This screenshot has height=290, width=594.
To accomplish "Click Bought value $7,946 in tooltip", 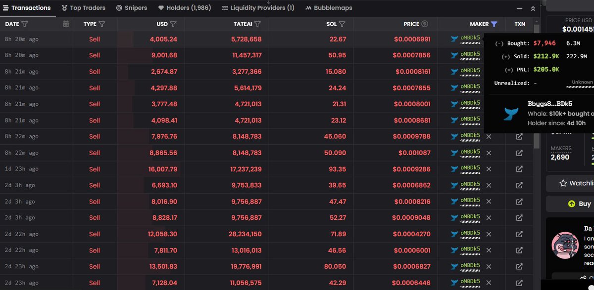I will click(544, 43).
